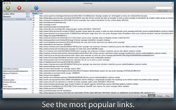Select the Julian Assange saved search
Screen dimensions: 176x110
point(17,19)
